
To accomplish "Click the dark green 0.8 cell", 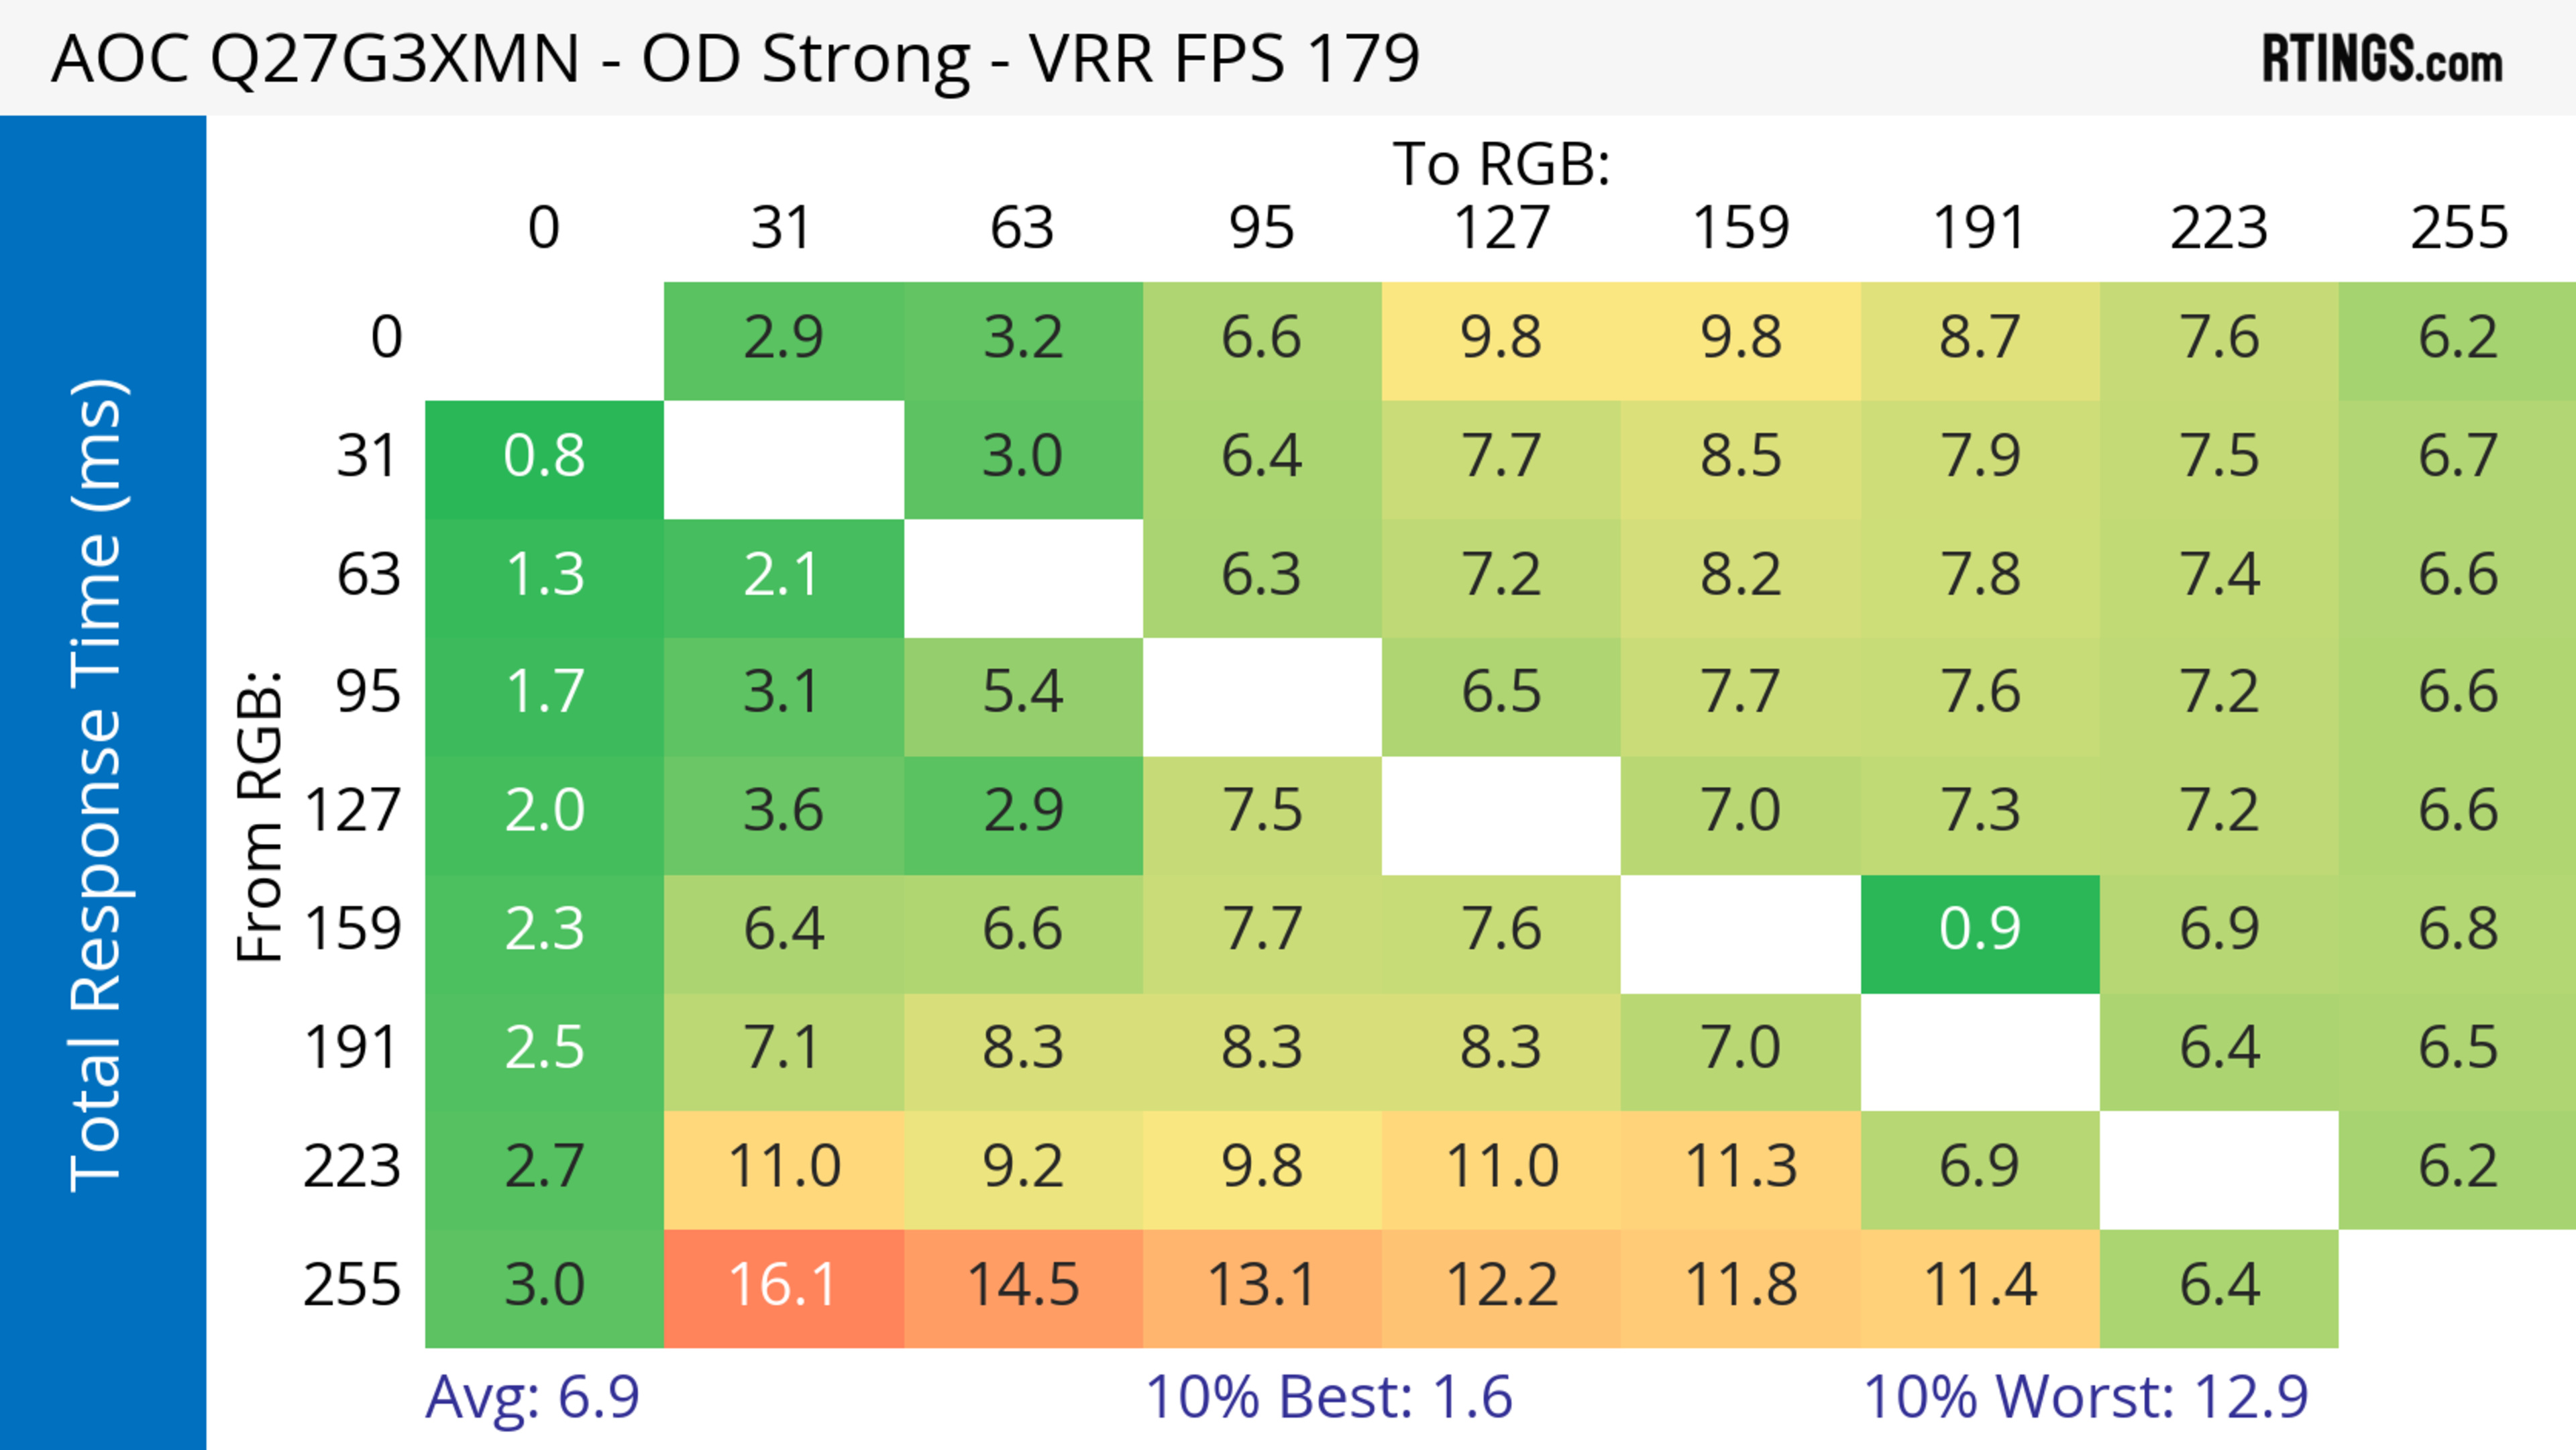I will click(x=544, y=456).
